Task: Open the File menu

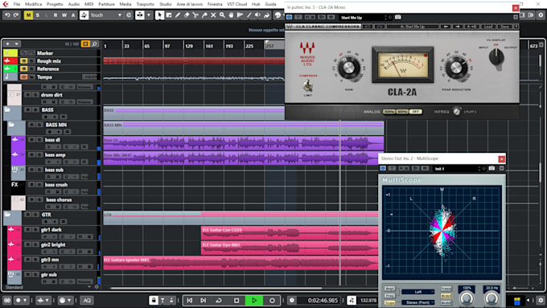Action: (17, 4)
